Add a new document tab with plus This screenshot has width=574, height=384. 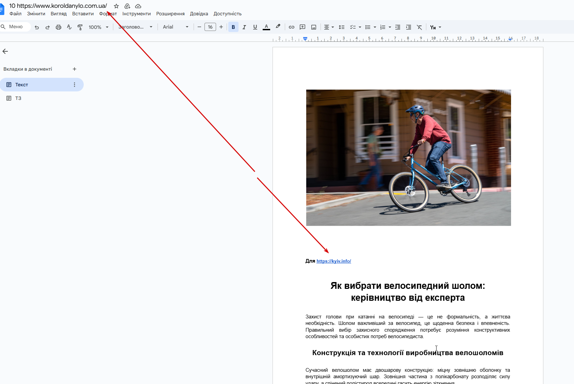point(75,69)
